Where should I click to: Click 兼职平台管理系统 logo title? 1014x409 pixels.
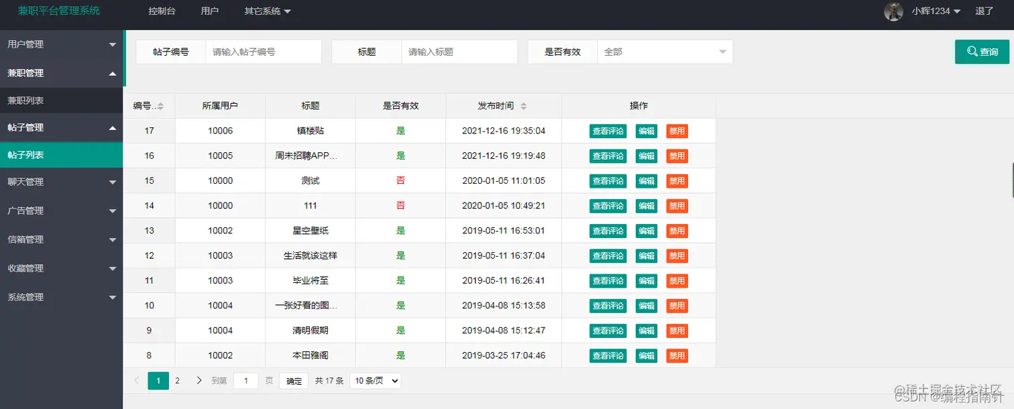pos(59,11)
